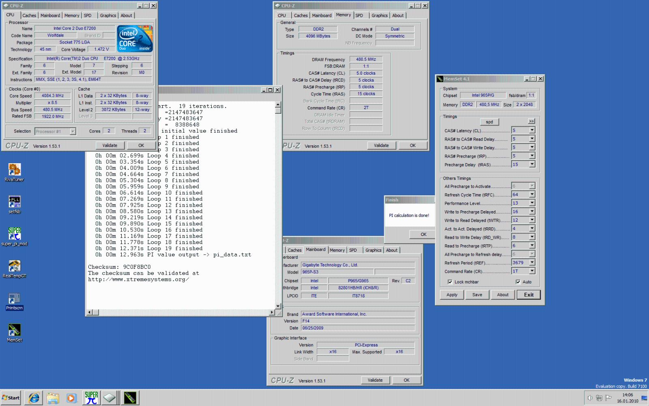649x406 pixels.
Task: Click Super PI horizontal scrollbar left arrow
Action: 90,312
